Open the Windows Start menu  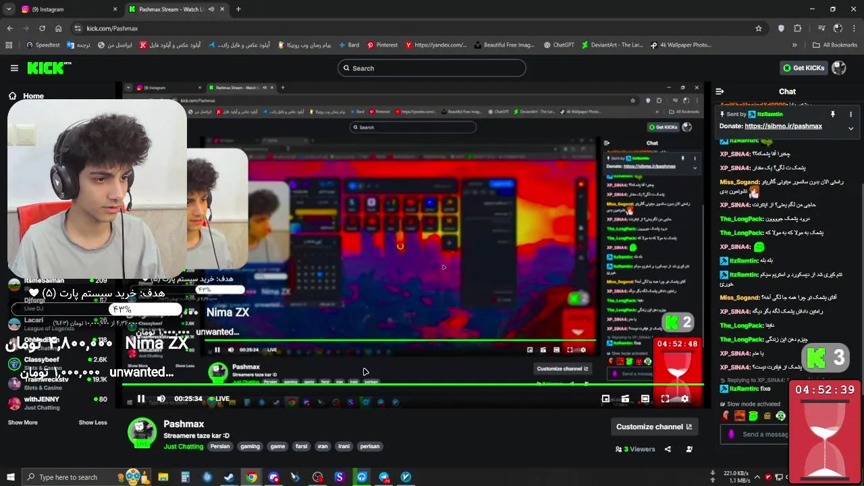pyautogui.click(x=10, y=477)
